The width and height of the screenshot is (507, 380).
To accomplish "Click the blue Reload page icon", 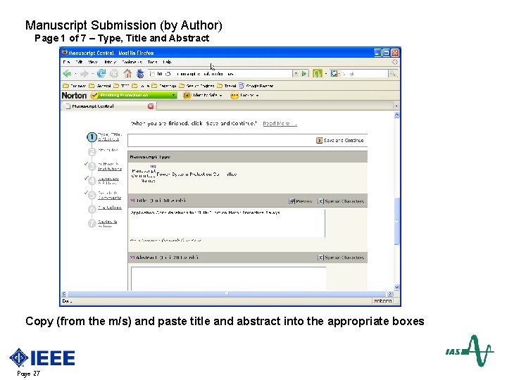I will coord(101,74).
